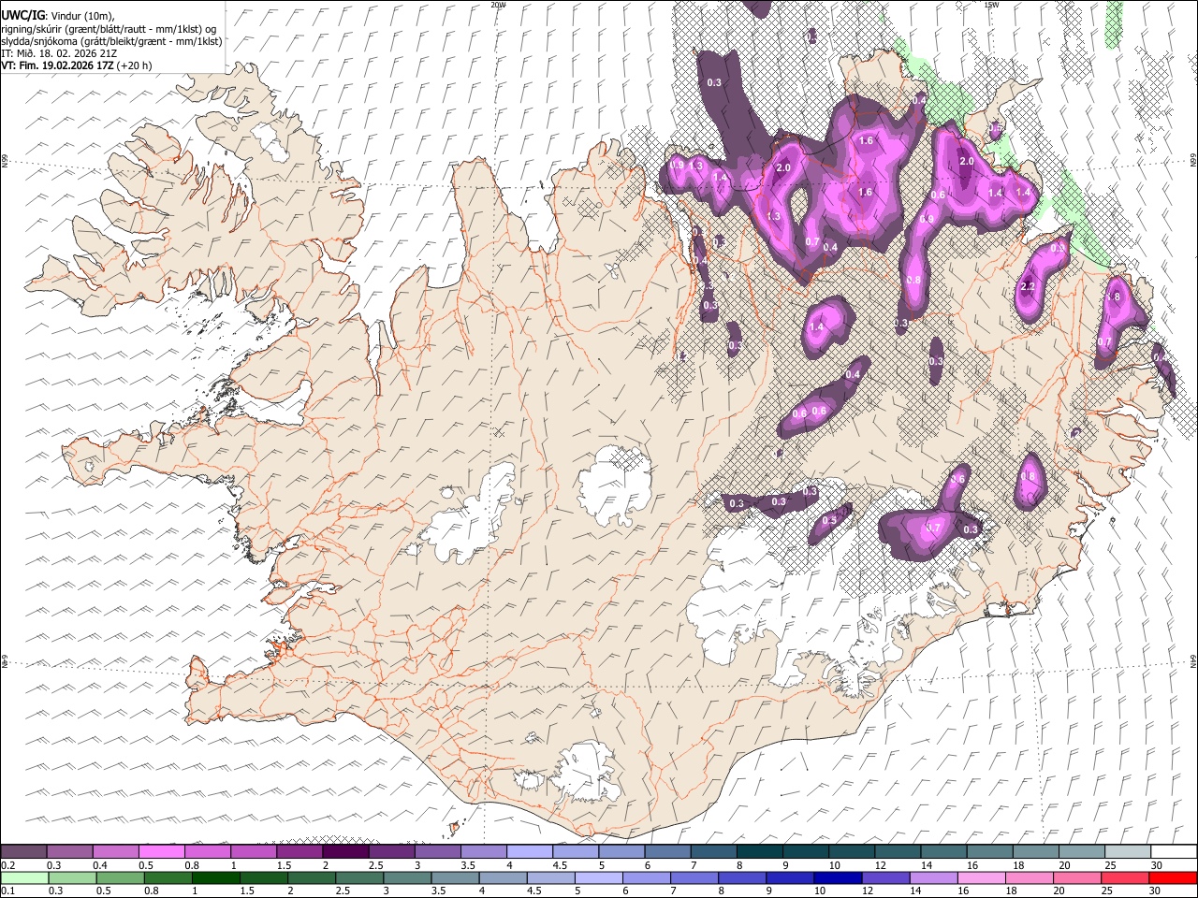Click the bright pink 0.5 snow-scale swatch
This screenshot has width=1198, height=898.
(161, 852)
